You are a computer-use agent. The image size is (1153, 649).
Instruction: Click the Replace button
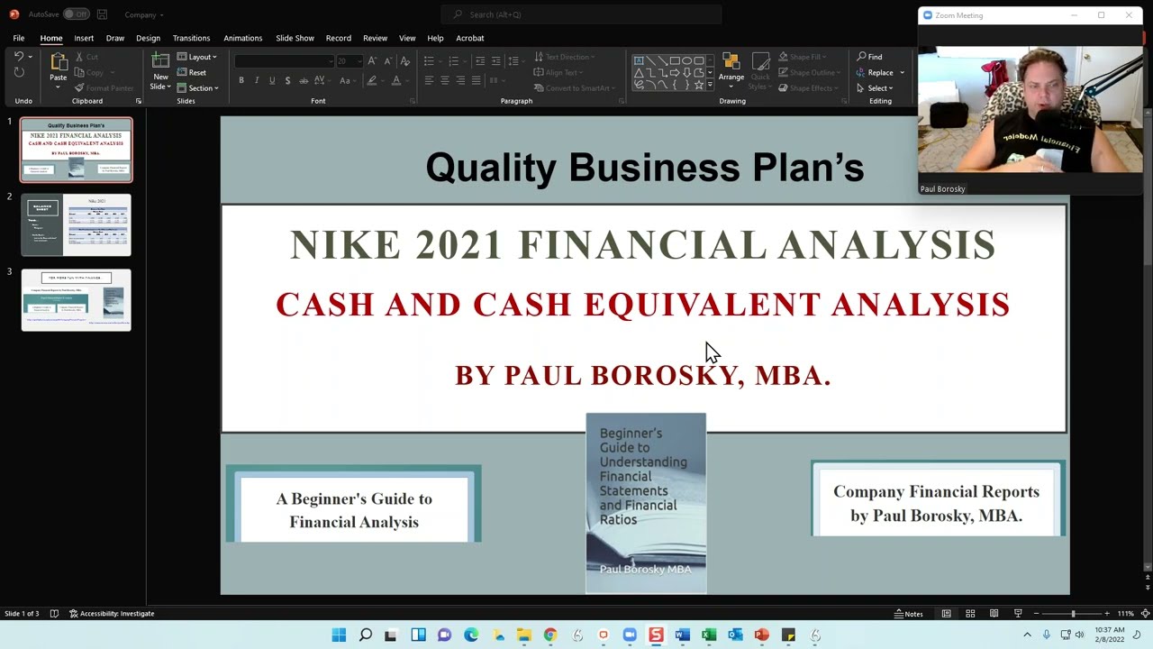tap(880, 72)
